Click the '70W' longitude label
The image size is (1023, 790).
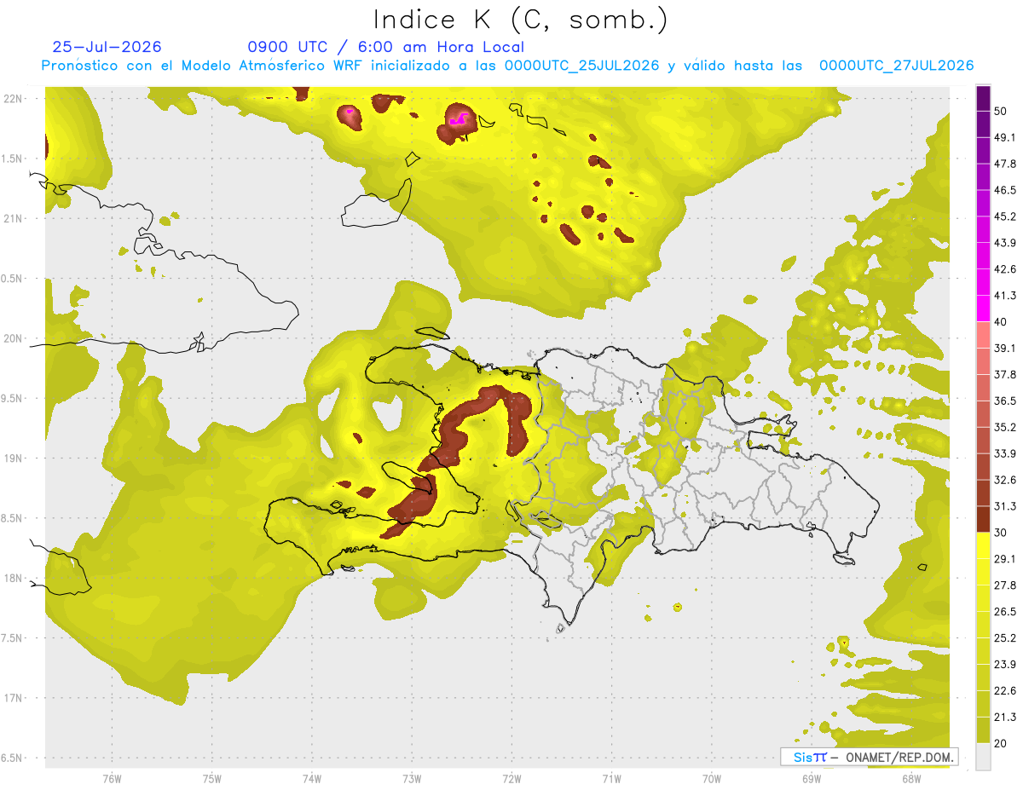pyautogui.click(x=711, y=778)
